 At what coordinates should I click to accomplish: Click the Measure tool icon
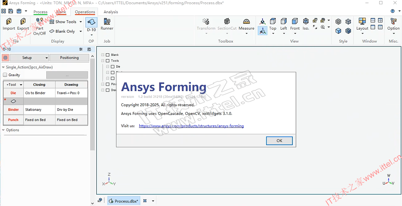(x=246, y=21)
